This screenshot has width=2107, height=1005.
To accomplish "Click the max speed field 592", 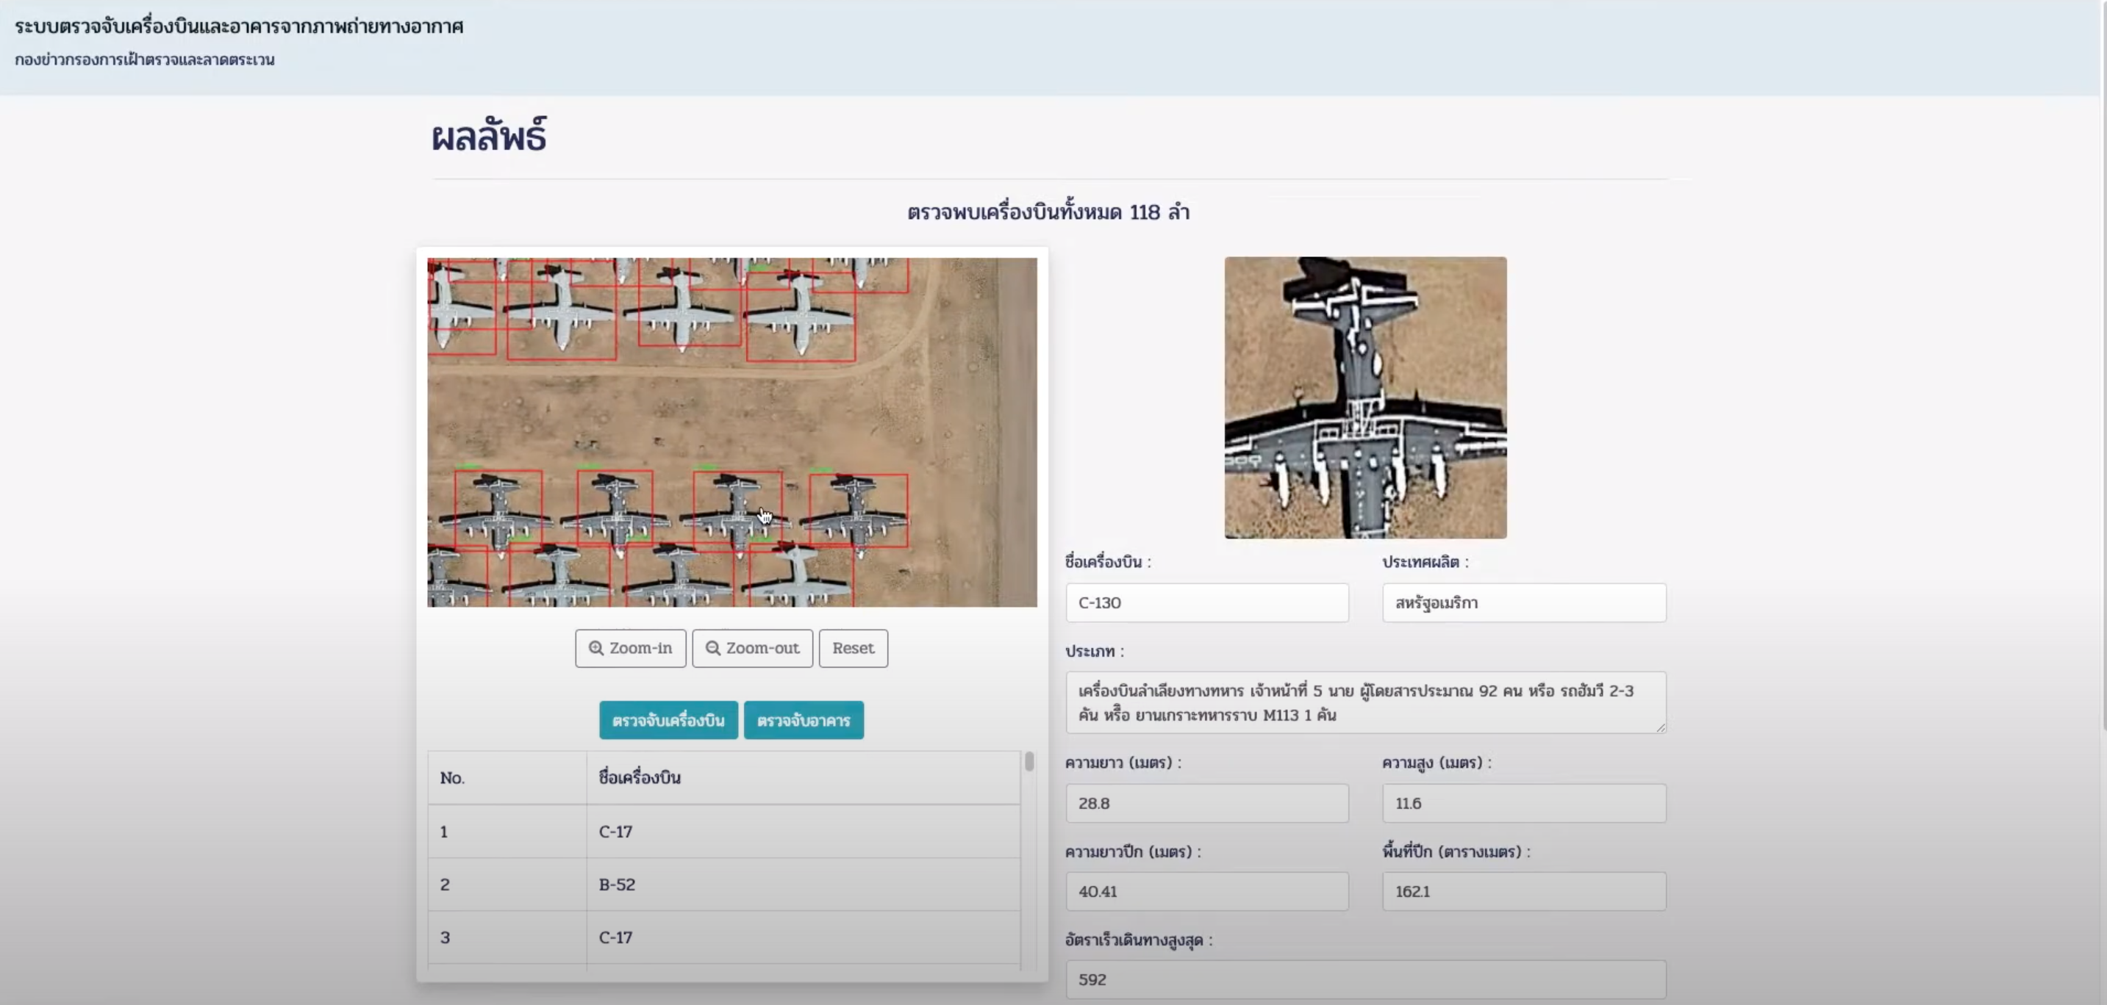I will click(x=1365, y=979).
